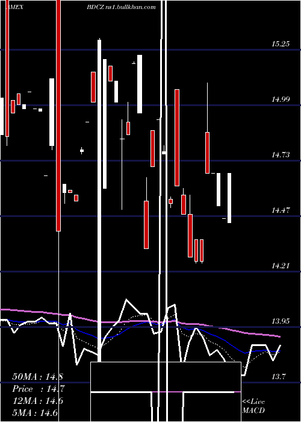301x422 pixels.
Task: Click the BDCZ rs1.bullkhan.com title text
Action: pos(121,7)
